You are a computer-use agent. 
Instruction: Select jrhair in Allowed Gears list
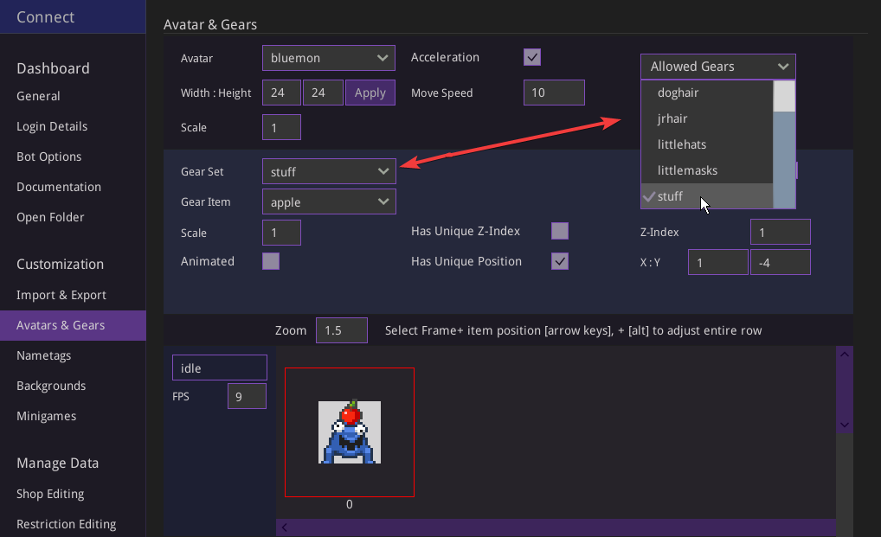pos(707,118)
